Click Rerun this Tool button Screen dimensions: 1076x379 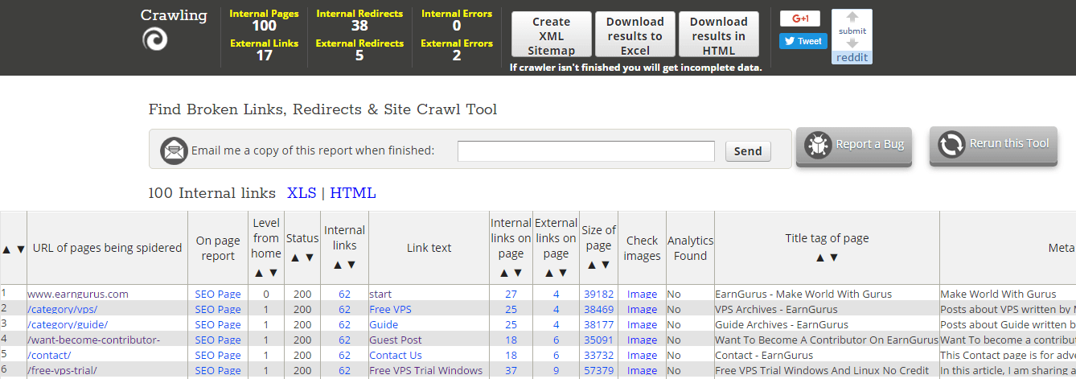993,145
